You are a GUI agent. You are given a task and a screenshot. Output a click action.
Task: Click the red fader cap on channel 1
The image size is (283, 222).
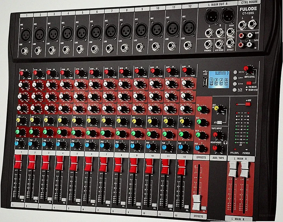pyautogui.click(x=18, y=162)
